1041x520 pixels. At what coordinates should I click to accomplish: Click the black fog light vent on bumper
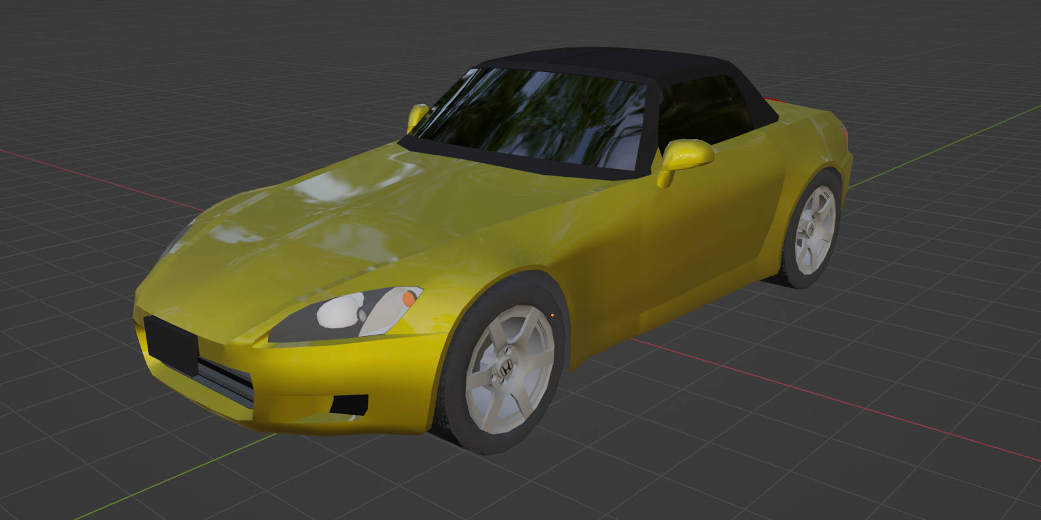(x=349, y=404)
